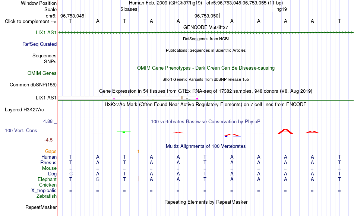The height and width of the screenshot is (216, 354).
Task: Click the red and blue PhyloP logo
Action: coord(232,135)
